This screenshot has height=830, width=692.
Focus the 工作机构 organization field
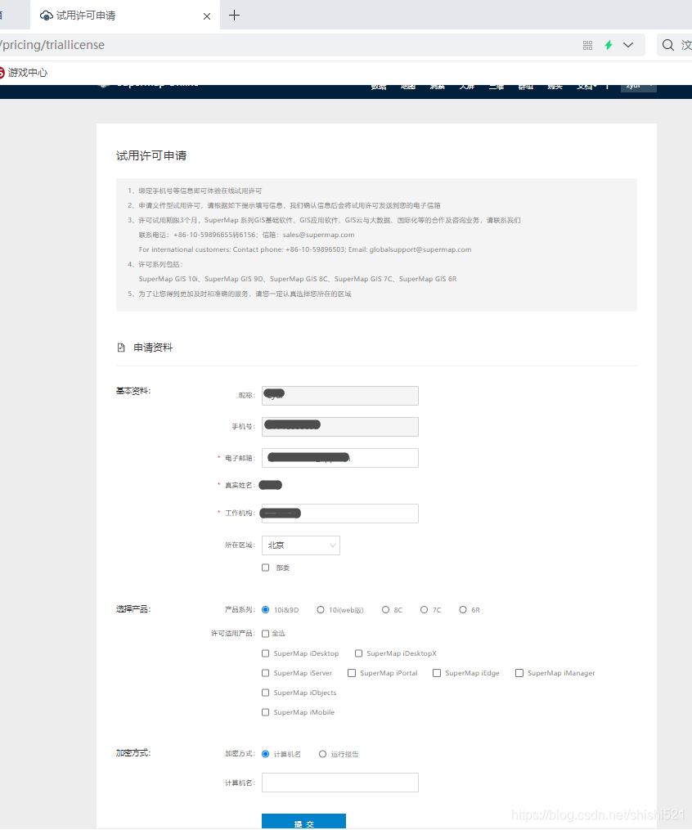point(340,514)
